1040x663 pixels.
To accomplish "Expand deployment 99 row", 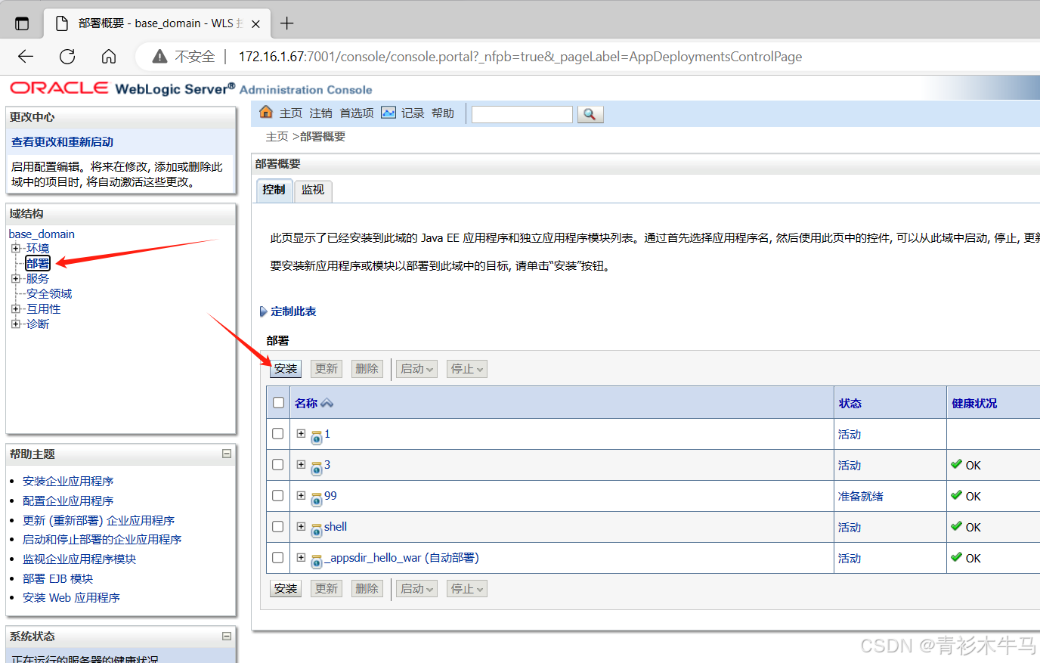I will [x=301, y=495].
